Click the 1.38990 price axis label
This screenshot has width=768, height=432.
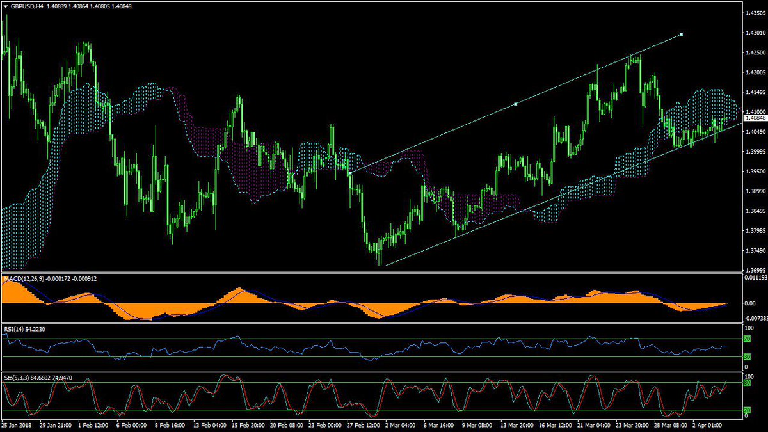pos(755,191)
